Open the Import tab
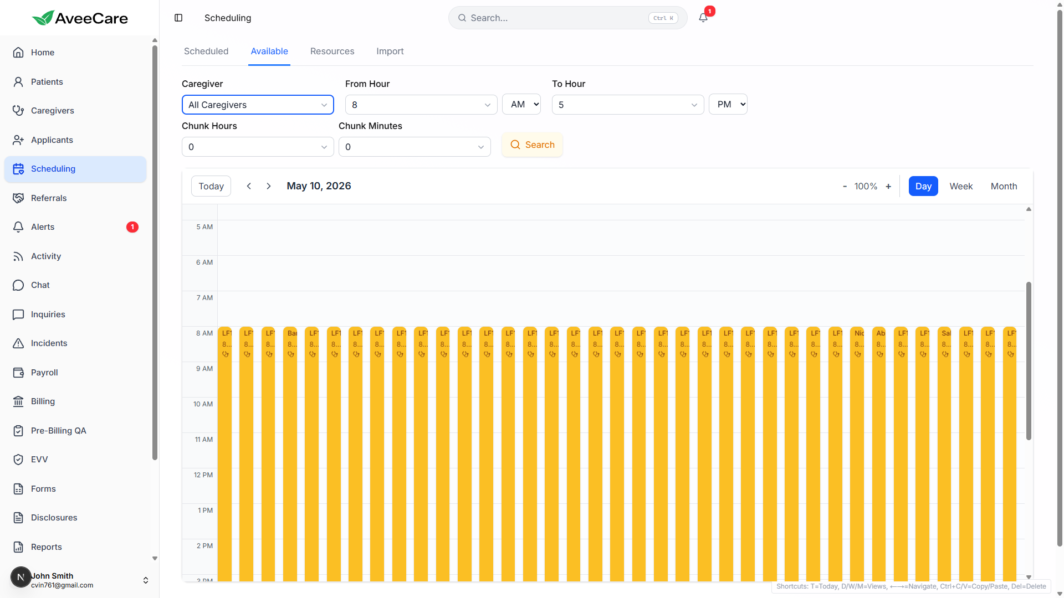 pos(390,51)
